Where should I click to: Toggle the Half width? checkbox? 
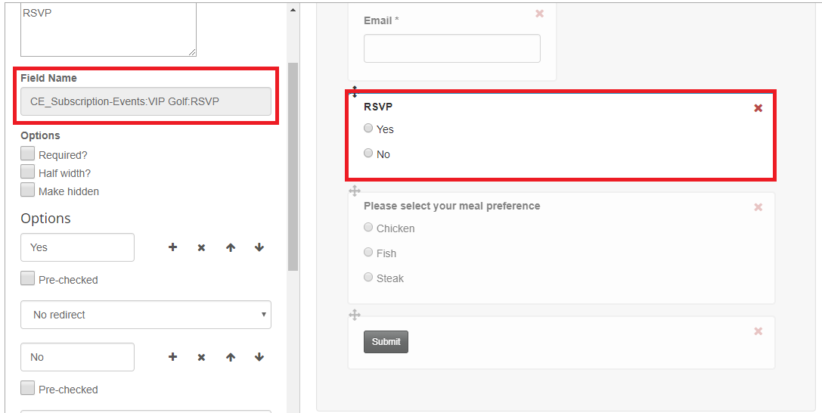click(28, 172)
